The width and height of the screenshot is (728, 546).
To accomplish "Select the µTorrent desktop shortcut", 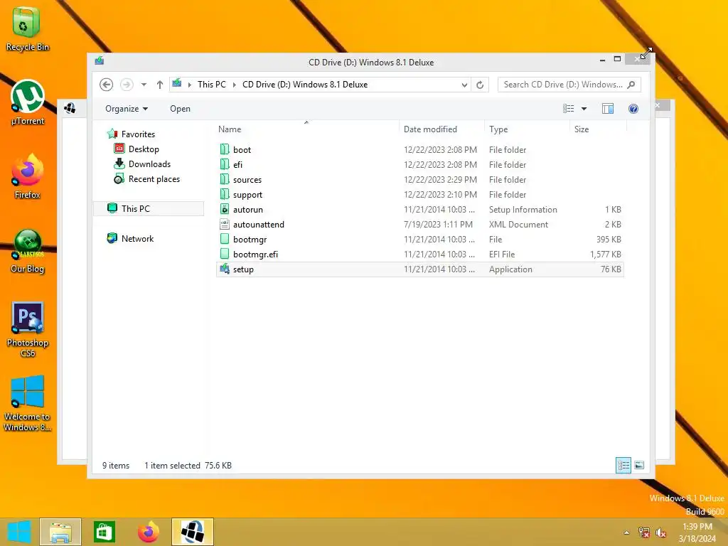I will pos(28,103).
